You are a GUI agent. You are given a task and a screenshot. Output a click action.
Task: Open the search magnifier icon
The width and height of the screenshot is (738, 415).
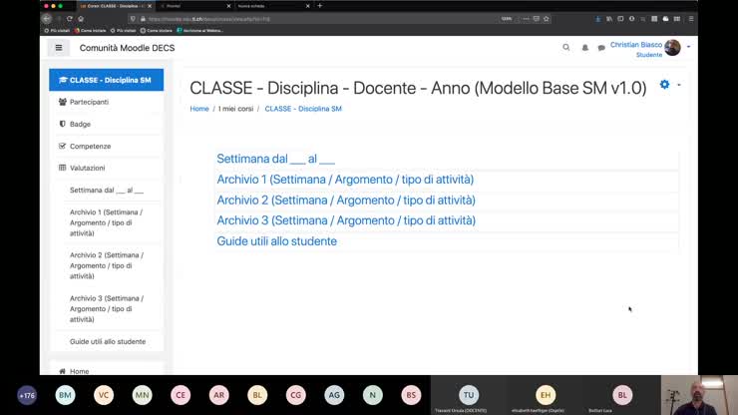(x=566, y=47)
